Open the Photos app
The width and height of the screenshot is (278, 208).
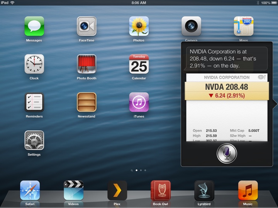point(139,26)
